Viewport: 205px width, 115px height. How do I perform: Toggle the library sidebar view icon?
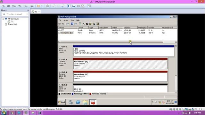(x=69, y=6)
